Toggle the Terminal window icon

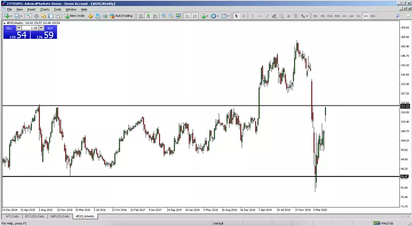pyautogui.click(x=51, y=16)
